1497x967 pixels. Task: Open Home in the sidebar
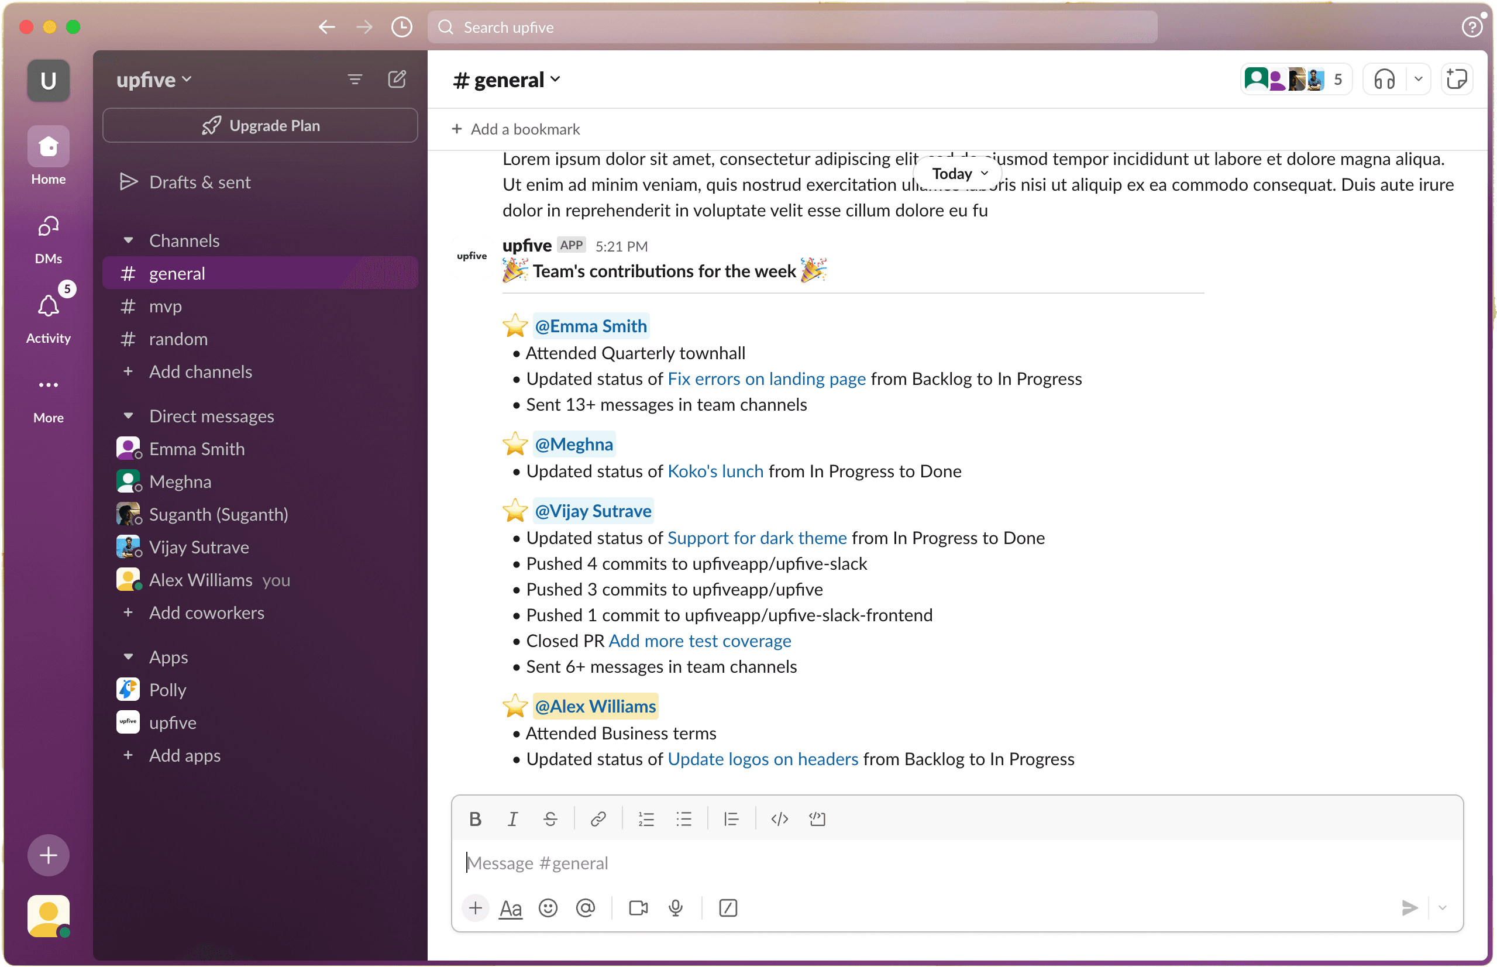49,156
